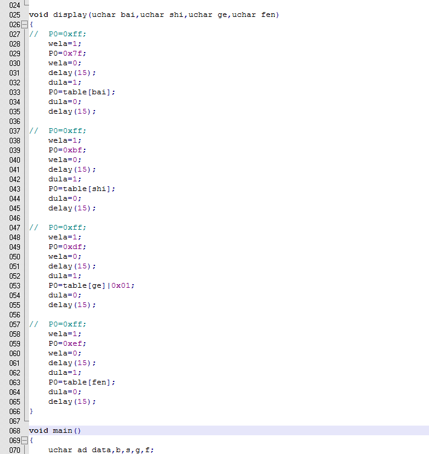Click the P0=0xbf; statement on line 039

click(x=67, y=151)
